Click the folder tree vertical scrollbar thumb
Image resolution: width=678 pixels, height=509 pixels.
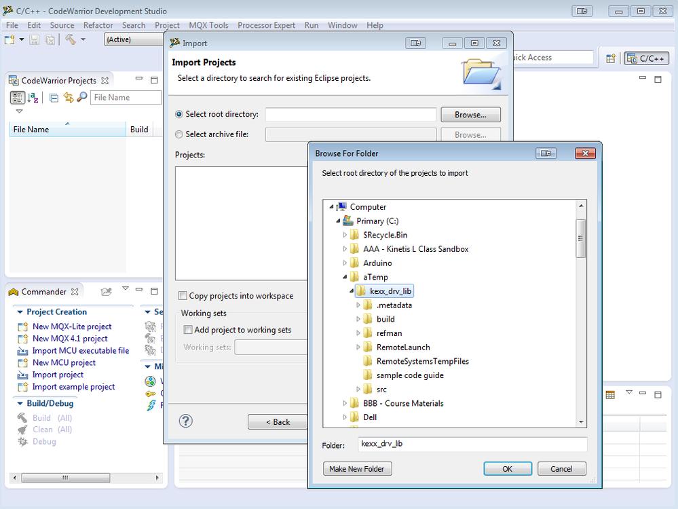tap(581, 238)
